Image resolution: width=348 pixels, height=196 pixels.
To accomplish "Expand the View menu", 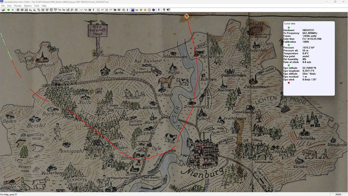I will (x=9, y=6).
